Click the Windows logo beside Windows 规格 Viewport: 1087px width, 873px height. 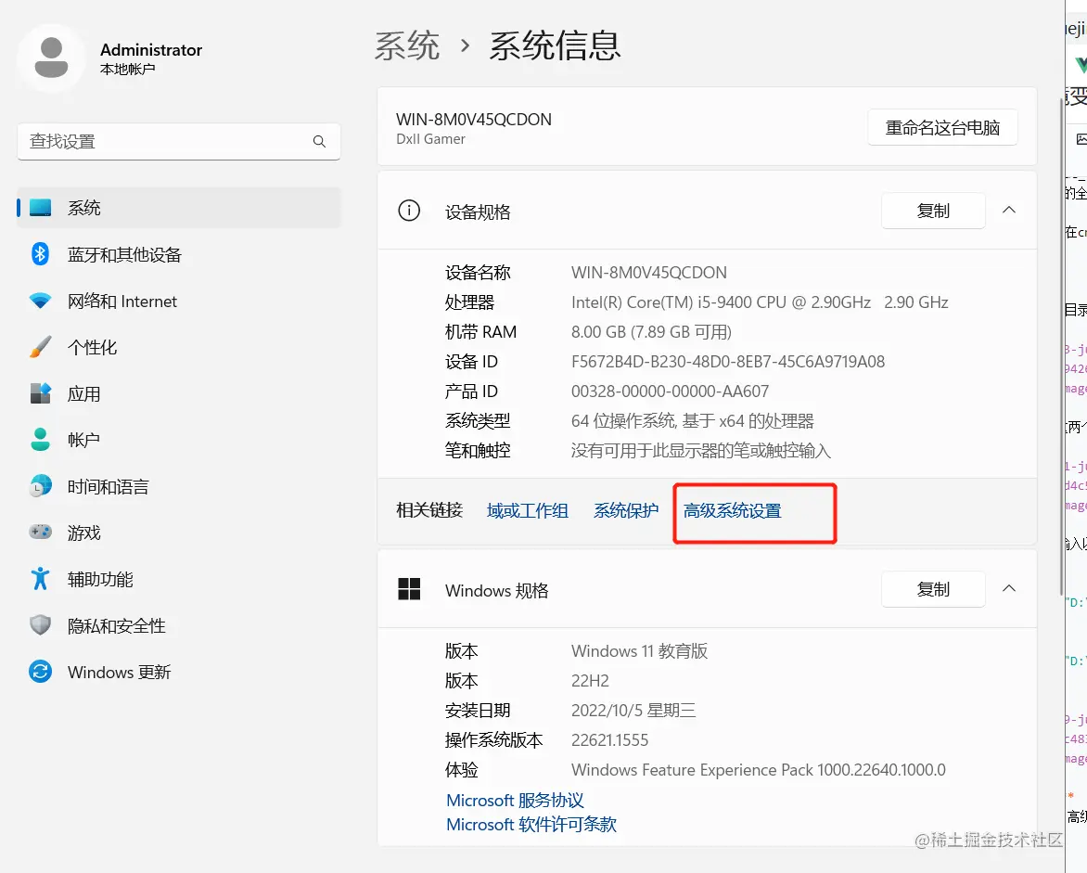409,589
